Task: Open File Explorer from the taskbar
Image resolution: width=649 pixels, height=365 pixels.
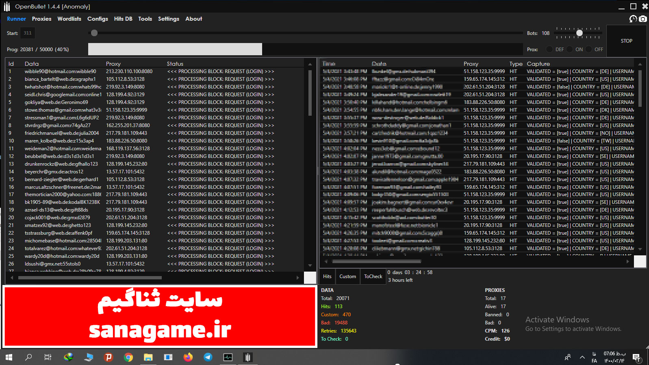Action: [148, 357]
